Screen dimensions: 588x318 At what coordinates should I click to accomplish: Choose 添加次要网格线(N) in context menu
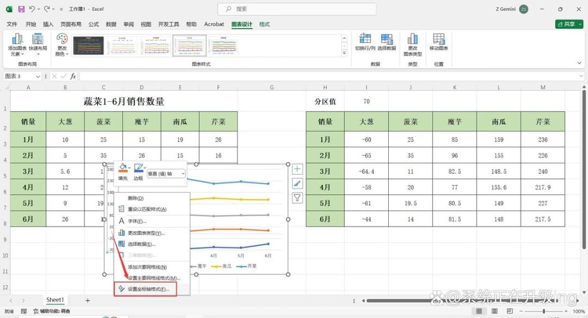152,267
